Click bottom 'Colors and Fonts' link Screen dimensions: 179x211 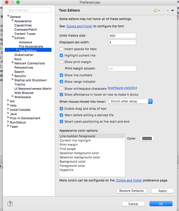tap(129, 180)
